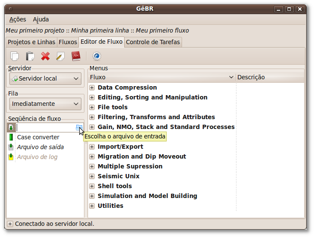The width and height of the screenshot is (314, 237).
Task: Select the Case converter program in sequence
Action: [38, 137]
